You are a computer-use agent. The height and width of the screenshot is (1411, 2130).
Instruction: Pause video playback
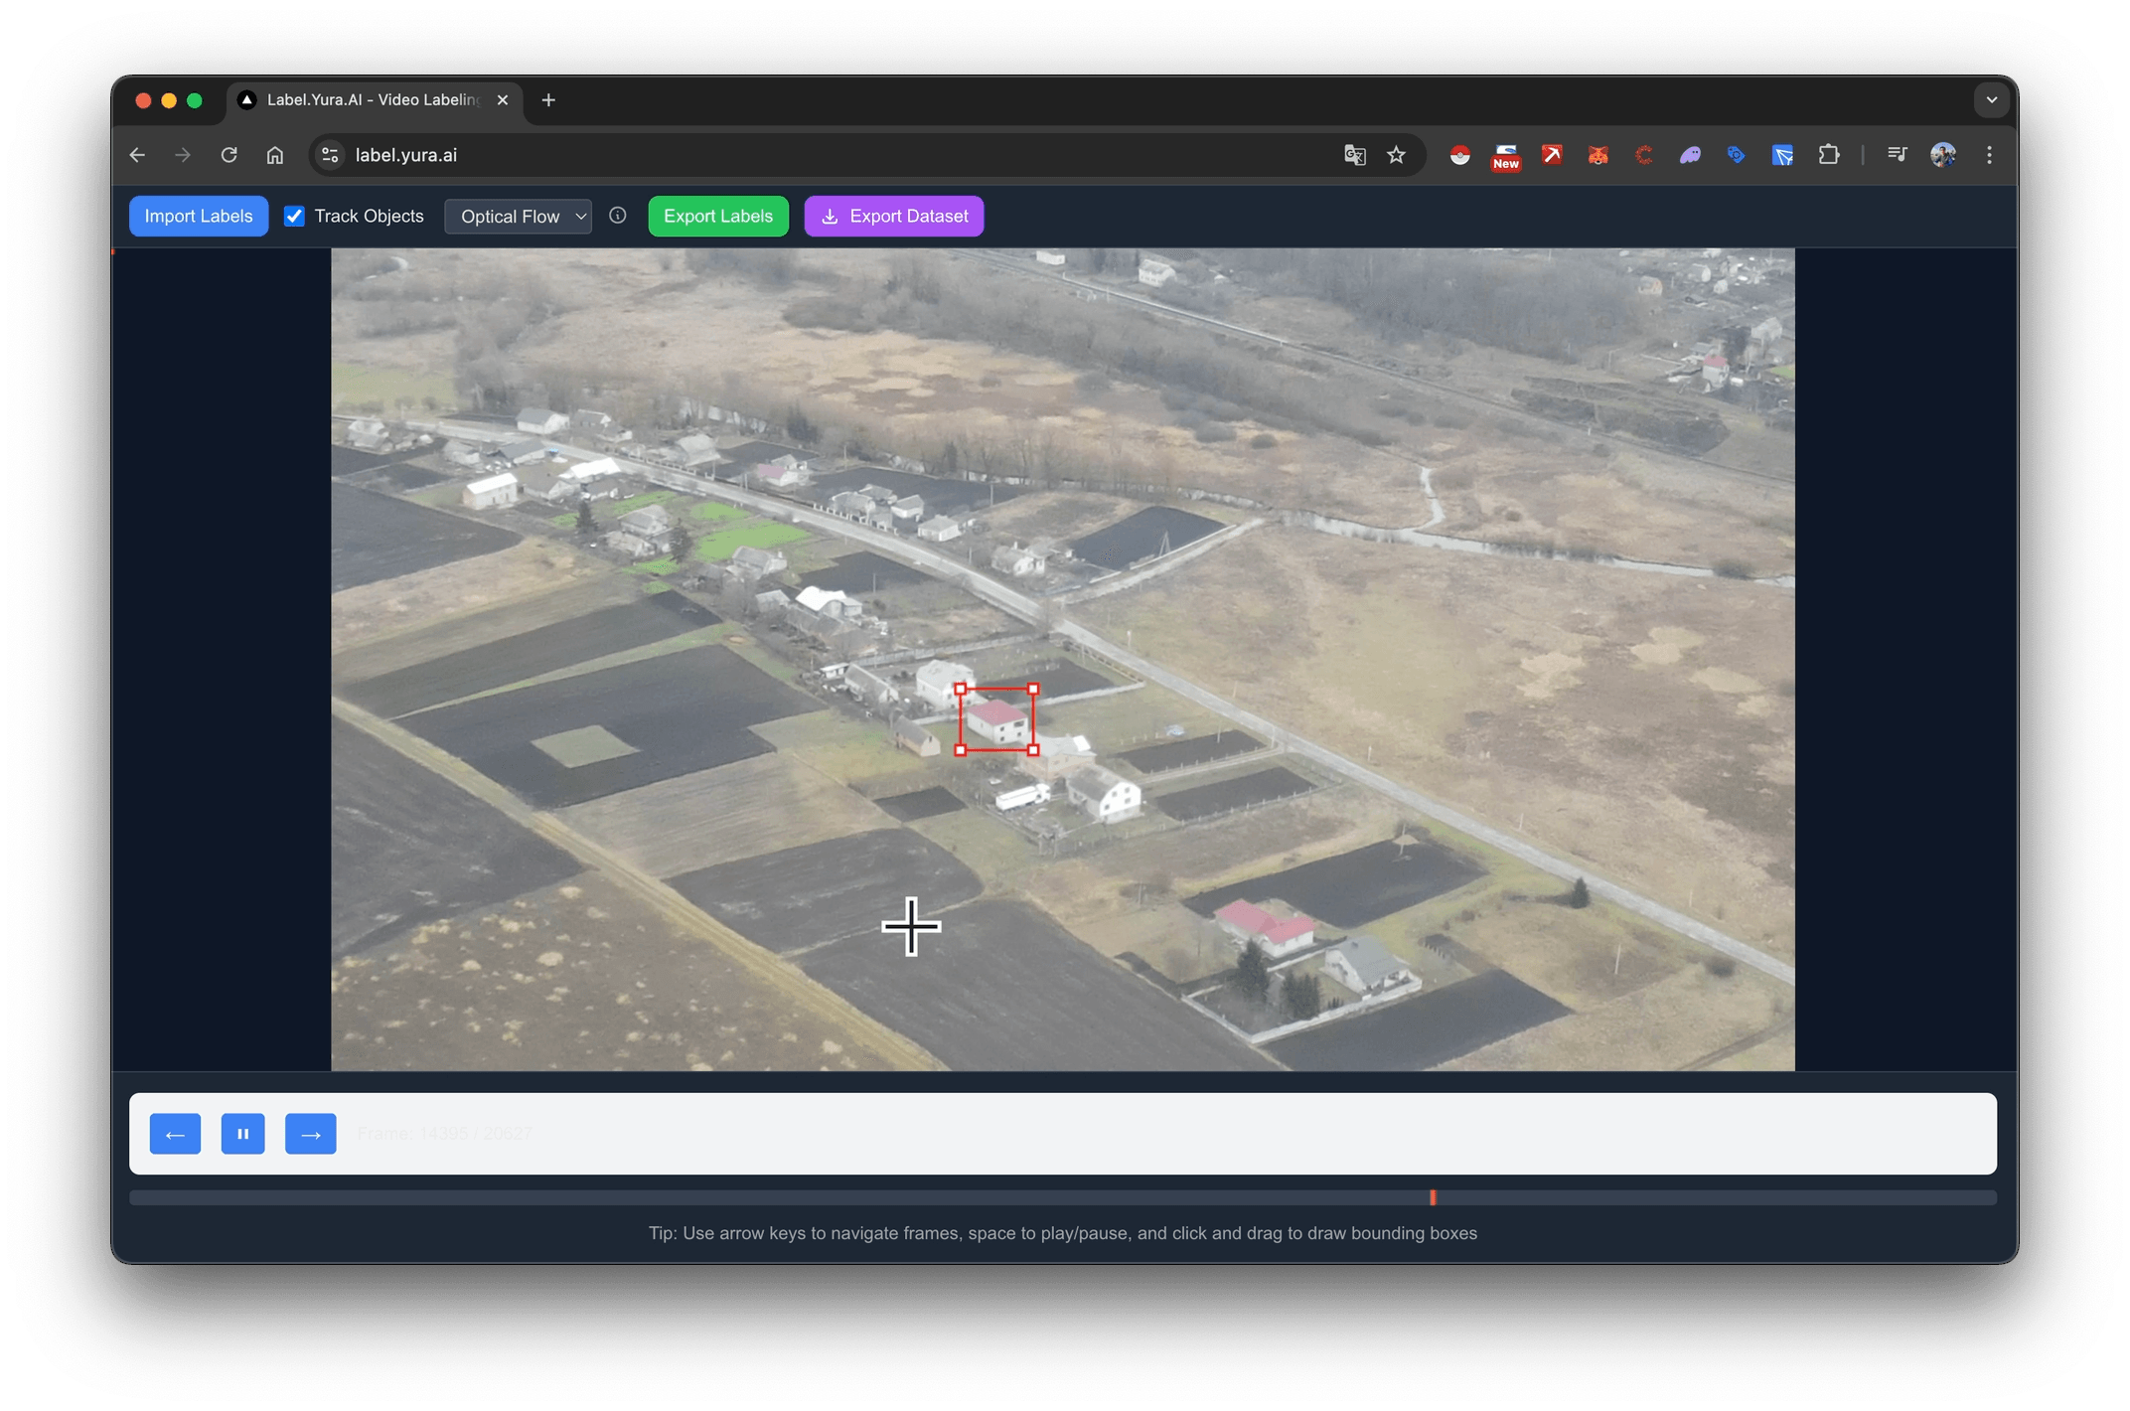pyautogui.click(x=243, y=1134)
